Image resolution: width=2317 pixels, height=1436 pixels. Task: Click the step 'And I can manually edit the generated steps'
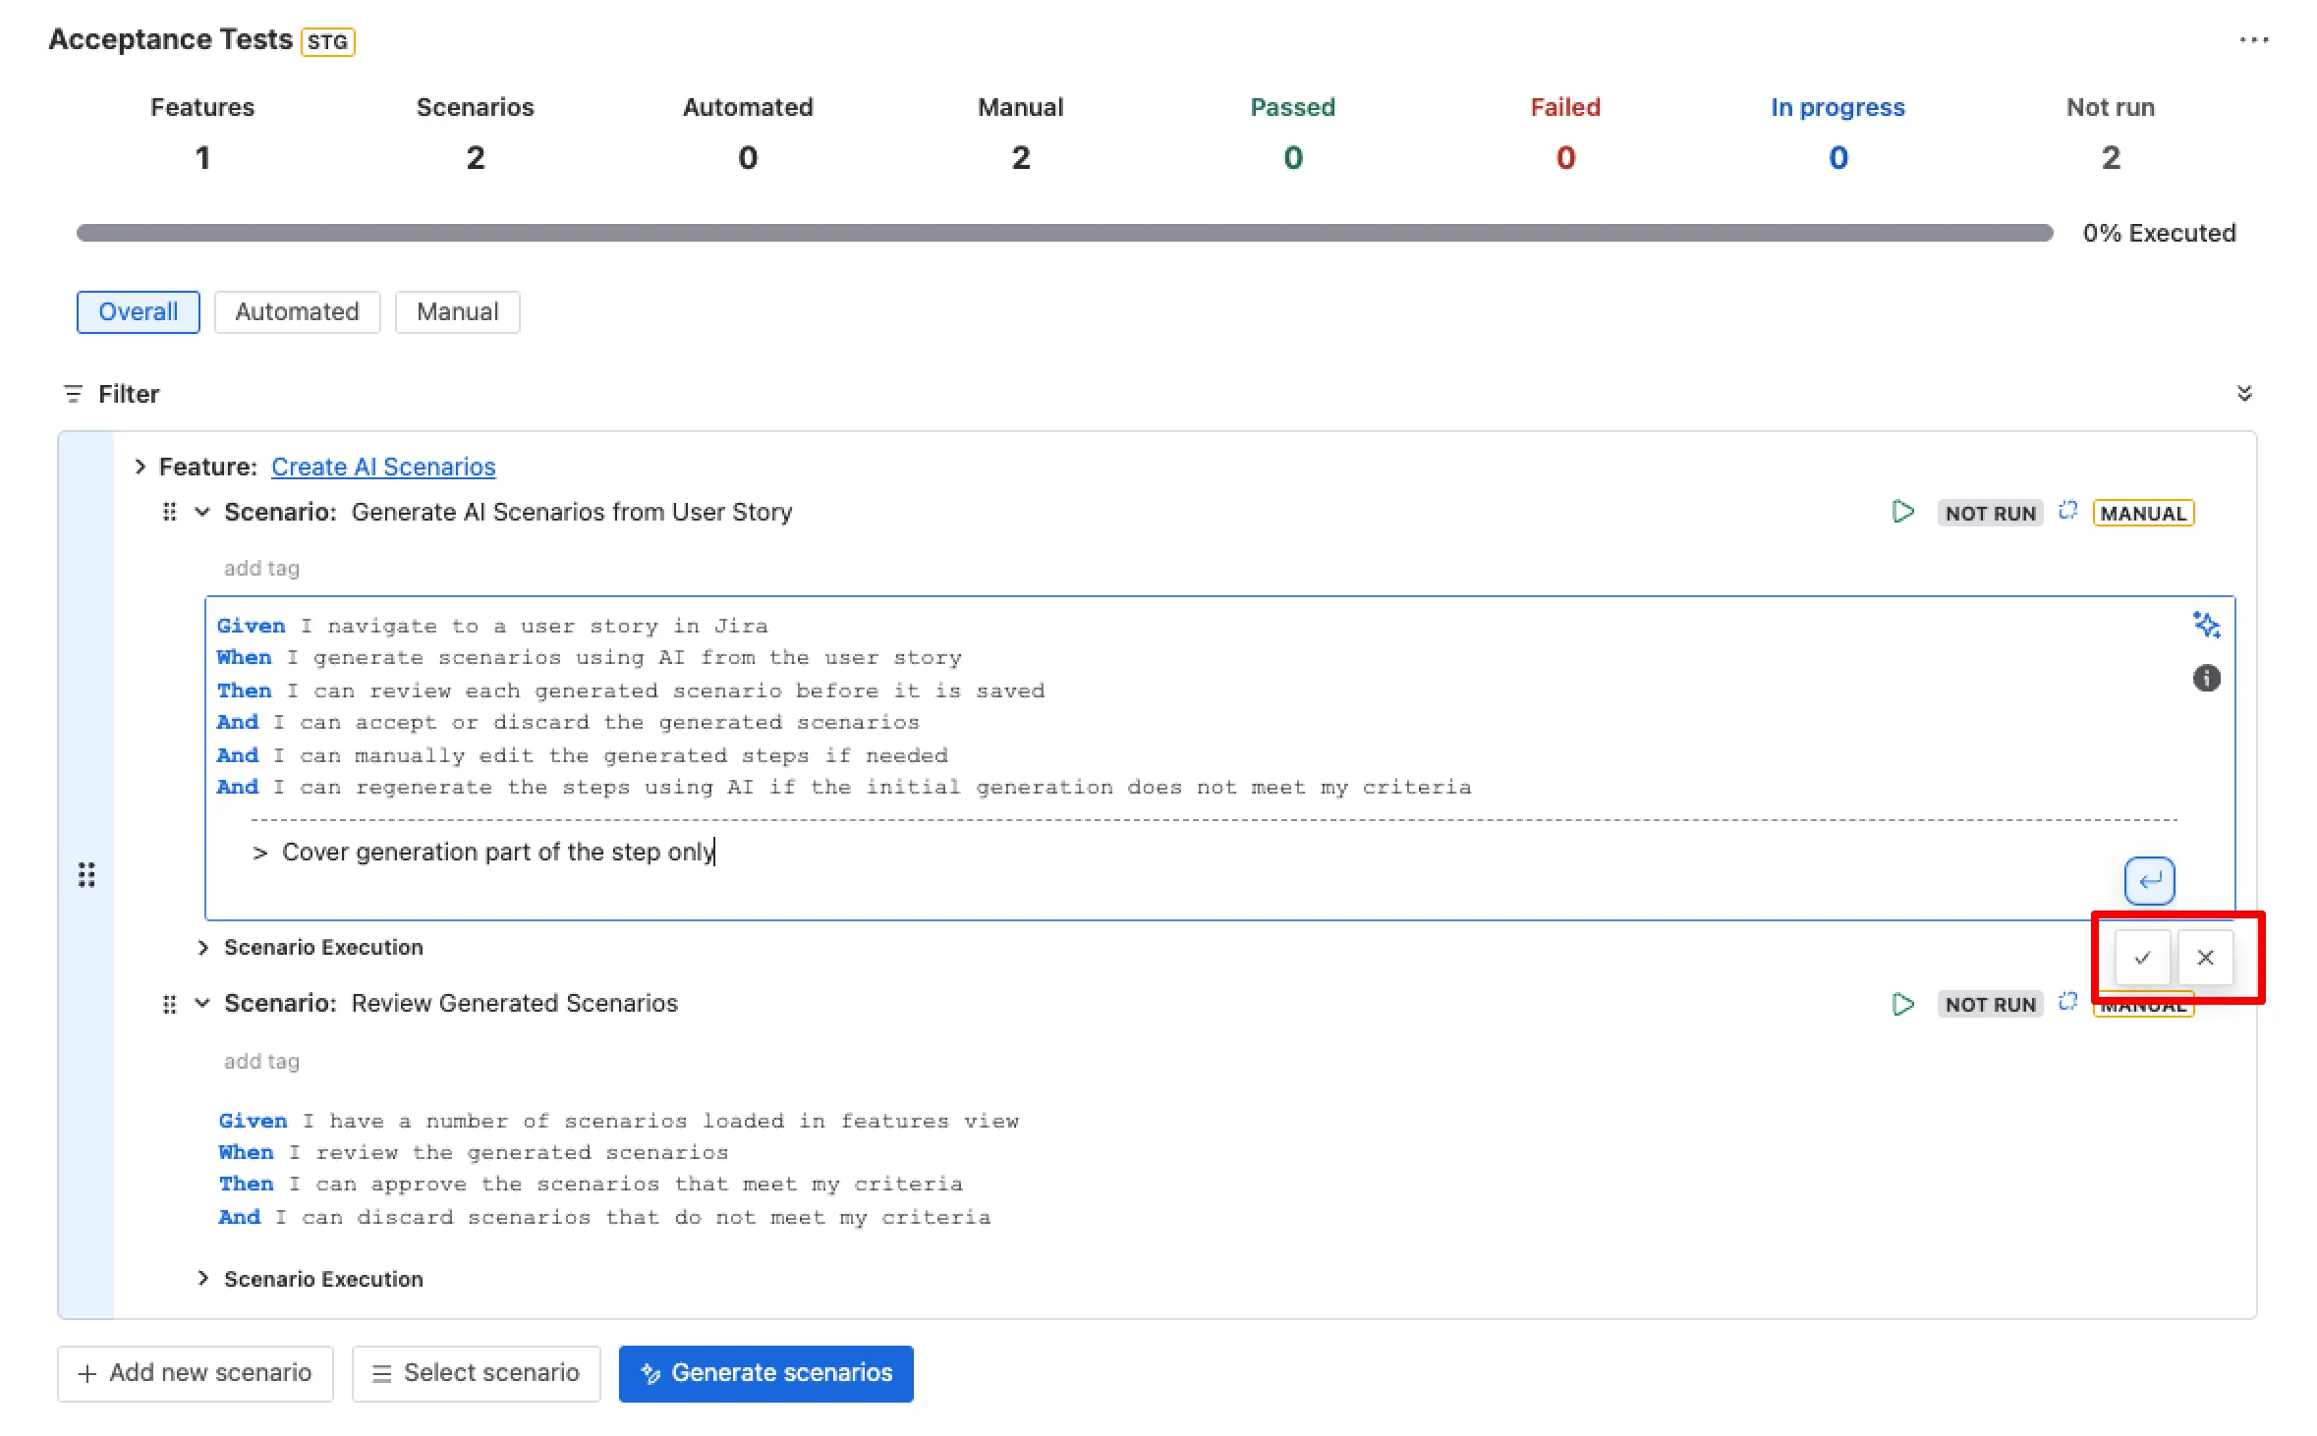(582, 755)
